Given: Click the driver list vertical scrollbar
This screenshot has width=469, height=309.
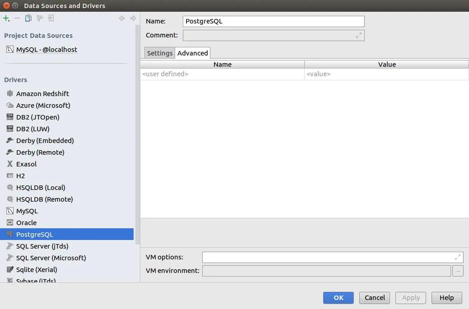Looking at the screenshot, I should (x=138, y=134).
